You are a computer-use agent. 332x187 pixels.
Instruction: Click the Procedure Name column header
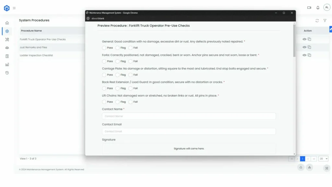click(x=31, y=31)
